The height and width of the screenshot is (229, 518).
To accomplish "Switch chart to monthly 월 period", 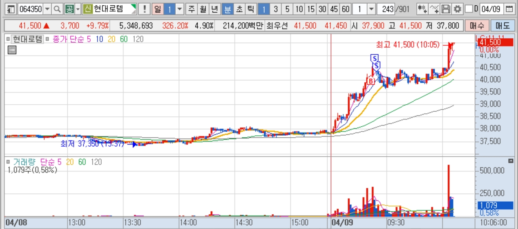I will (203, 9).
